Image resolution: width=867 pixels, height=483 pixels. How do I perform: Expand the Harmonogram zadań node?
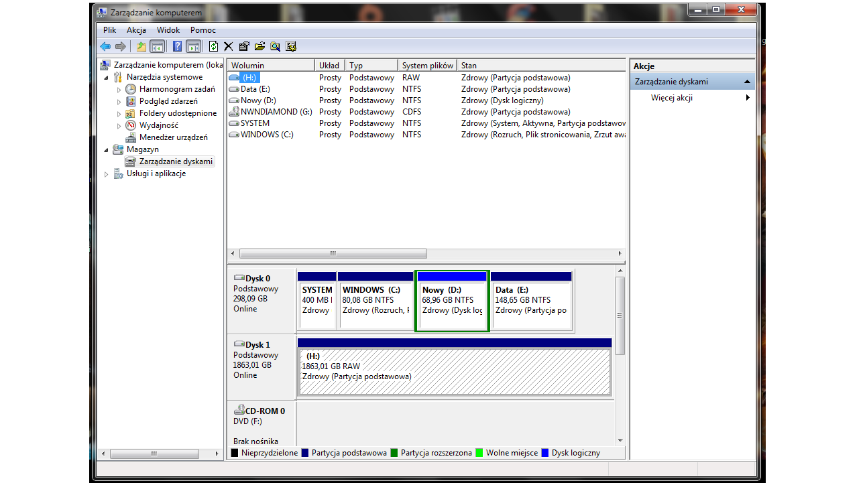click(x=119, y=90)
